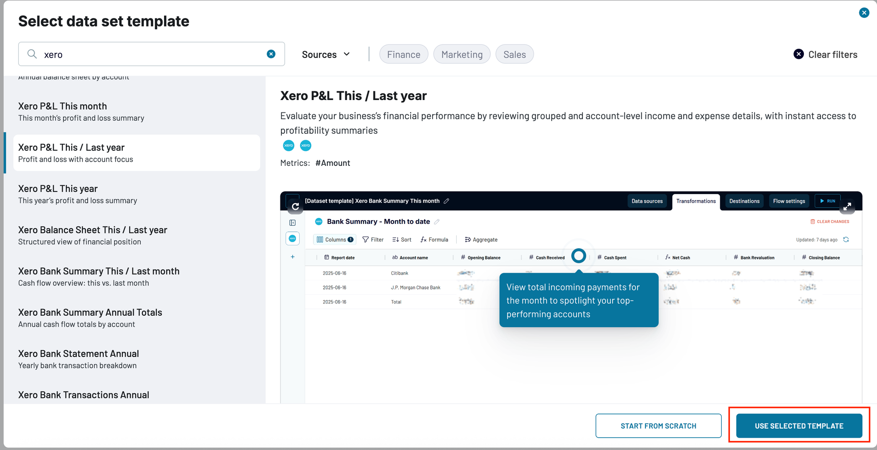The height and width of the screenshot is (450, 877).
Task: Click the Cash Received column header
Action: (547, 258)
